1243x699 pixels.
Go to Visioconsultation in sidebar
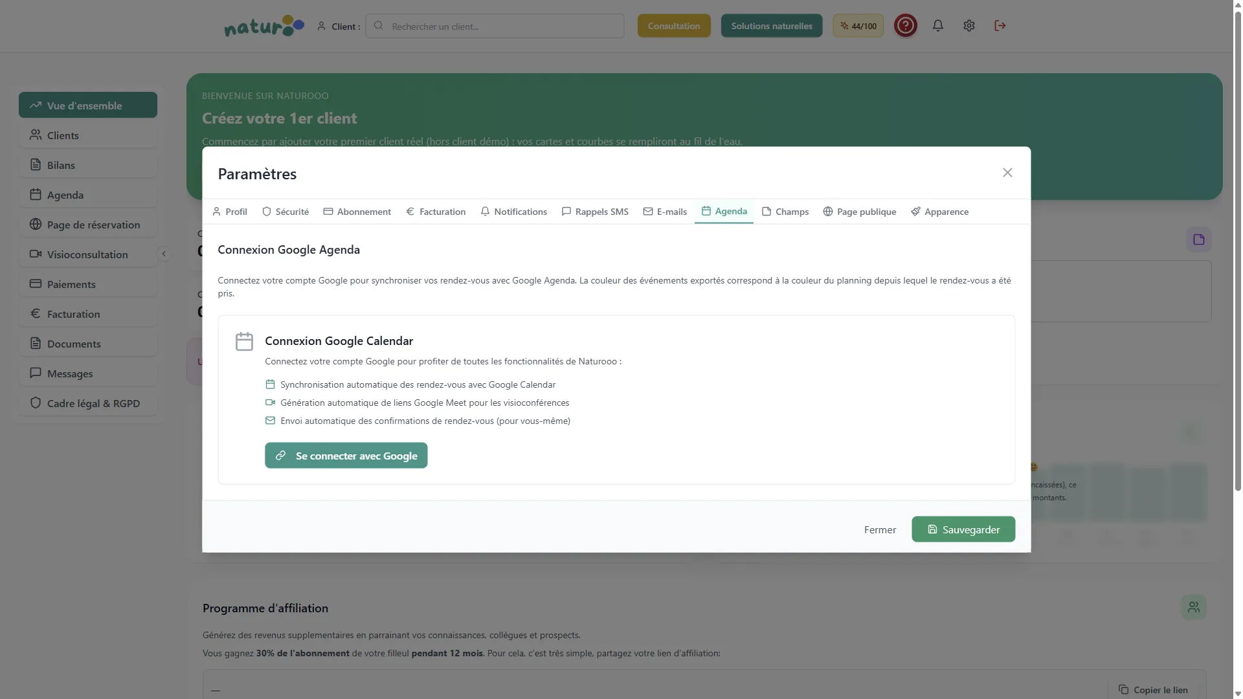coord(88,254)
